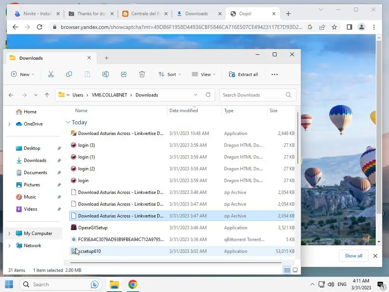Click the Copy icon in Explorer toolbar
The height and width of the screenshot is (292, 389).
click(x=69, y=74)
